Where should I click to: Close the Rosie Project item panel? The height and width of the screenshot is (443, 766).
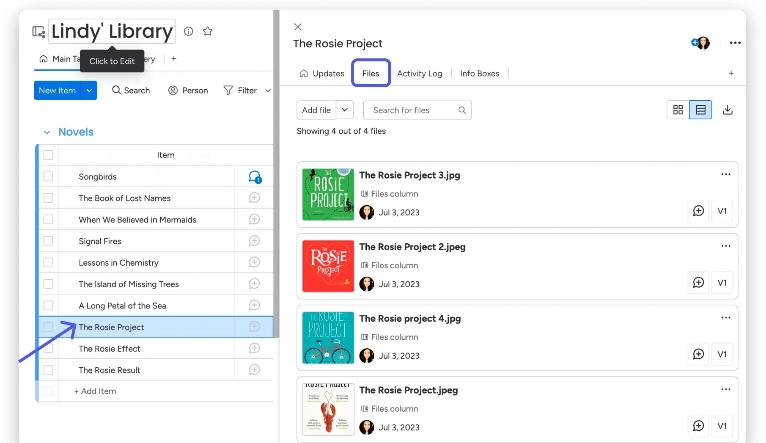pyautogui.click(x=298, y=27)
